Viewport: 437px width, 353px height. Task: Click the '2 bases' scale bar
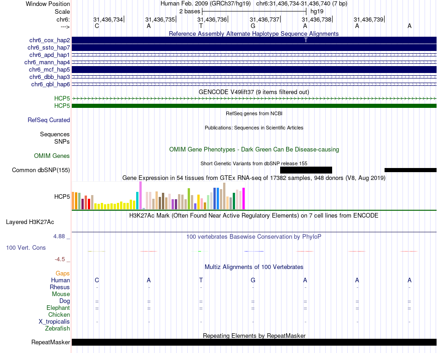[254, 11]
